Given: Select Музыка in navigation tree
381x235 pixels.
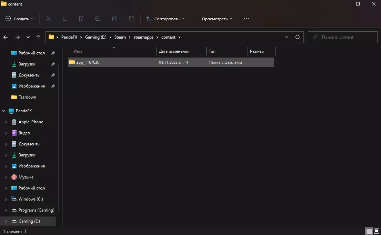Looking at the screenshot, I should [x=26, y=177].
